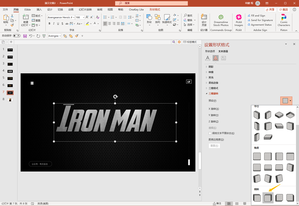
Task: Toggle Justify paragraph alignment
Action: 118,24
